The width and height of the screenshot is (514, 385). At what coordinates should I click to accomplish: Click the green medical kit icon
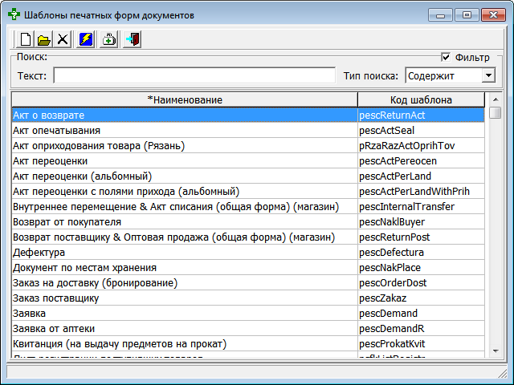[109, 39]
